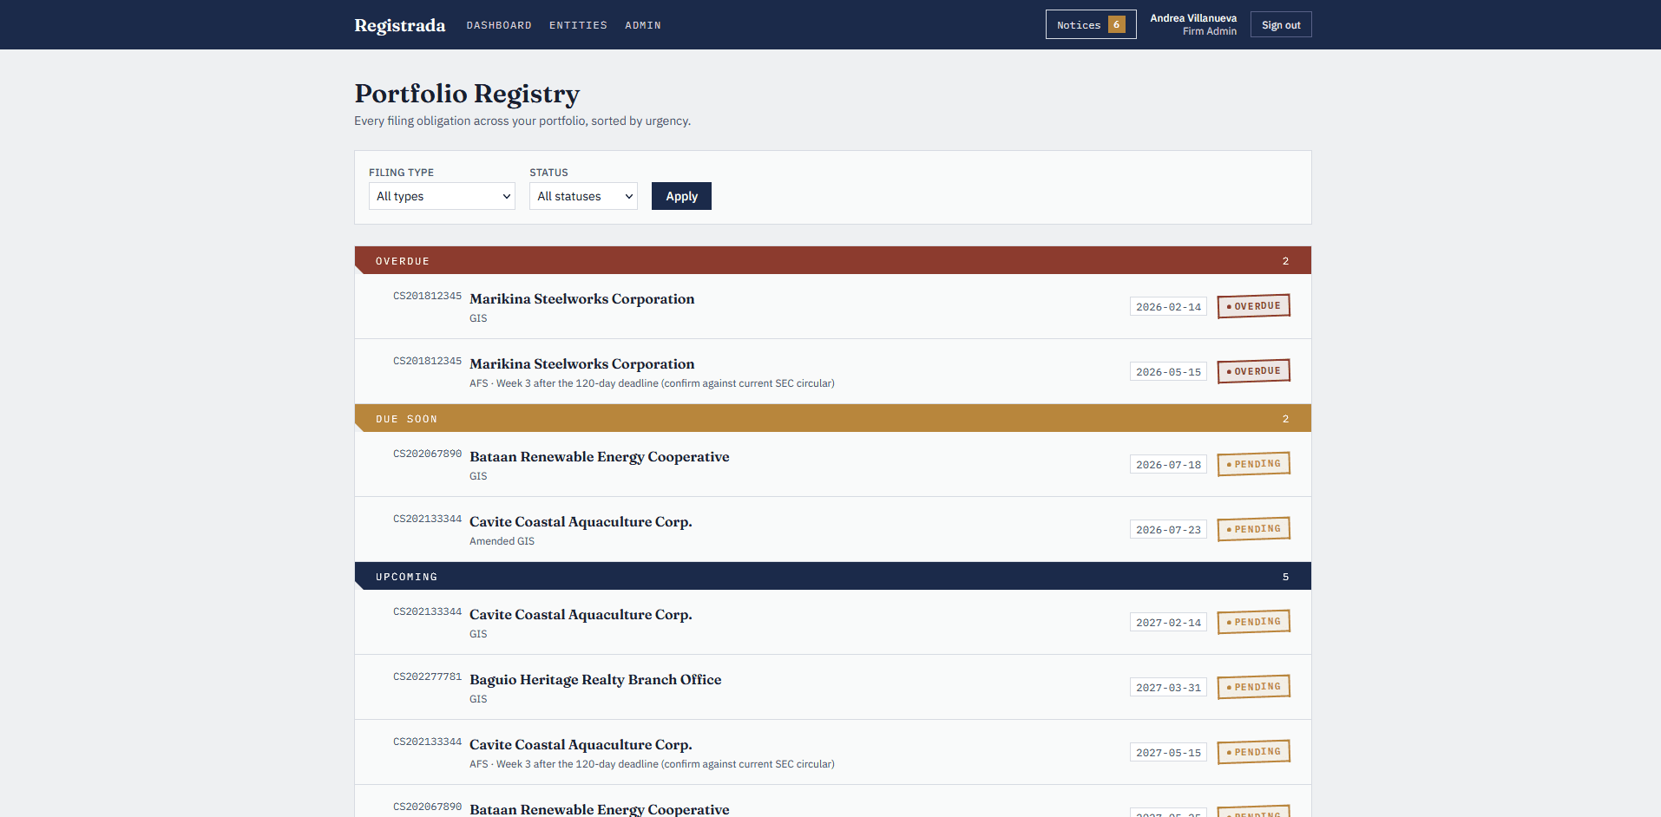Sign out of the account
The width and height of the screenshot is (1661, 817).
coord(1281,24)
